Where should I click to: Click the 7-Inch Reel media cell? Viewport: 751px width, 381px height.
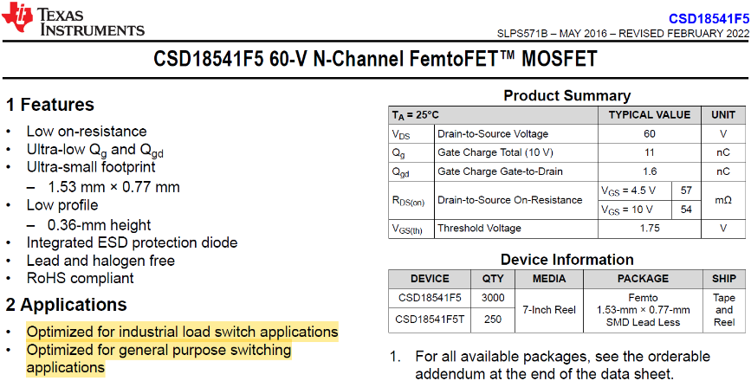[x=548, y=309]
